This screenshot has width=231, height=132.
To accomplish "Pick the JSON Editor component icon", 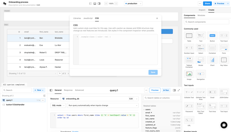I will [224, 92].
